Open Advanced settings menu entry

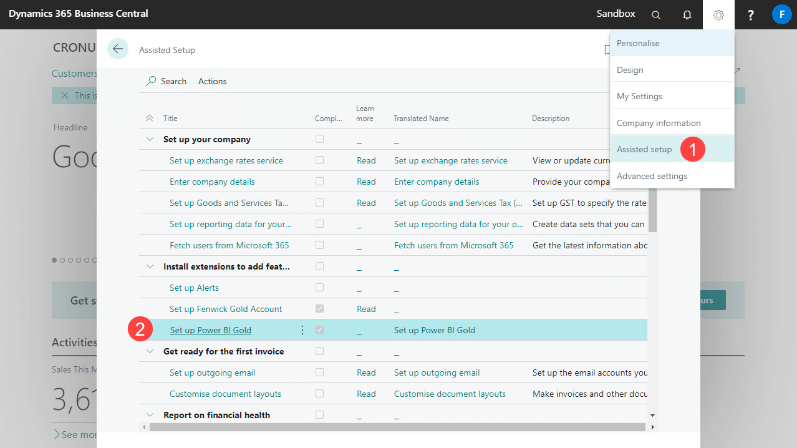tap(672, 176)
